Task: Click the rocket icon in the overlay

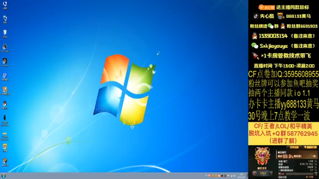Action: [x=256, y=56]
